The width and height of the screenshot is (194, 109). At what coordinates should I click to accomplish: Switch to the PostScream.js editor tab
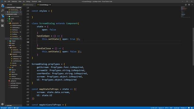(29, 5)
